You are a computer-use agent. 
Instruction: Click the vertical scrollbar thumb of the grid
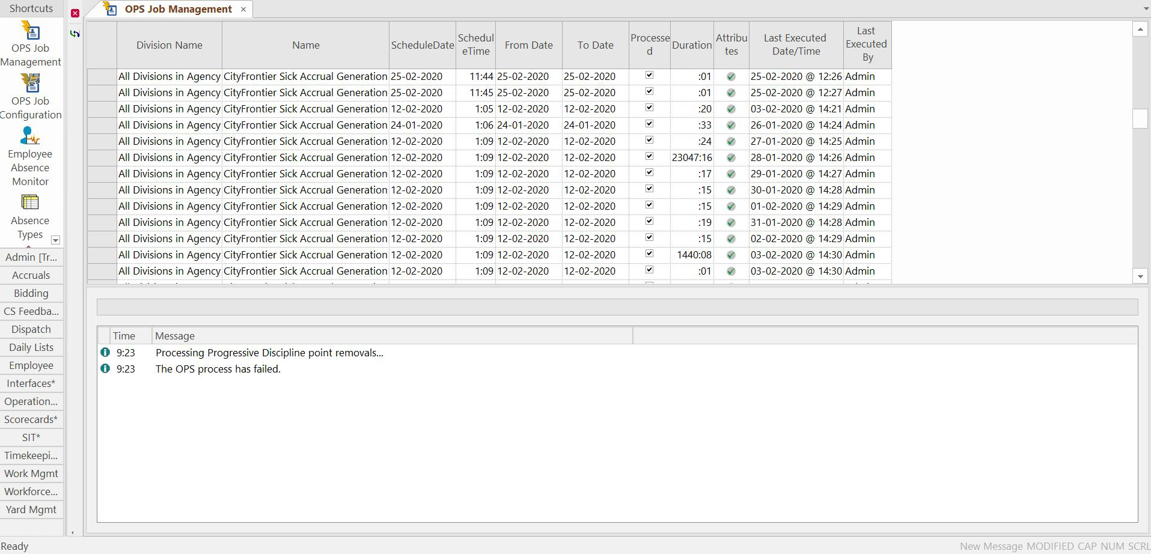(x=1140, y=118)
